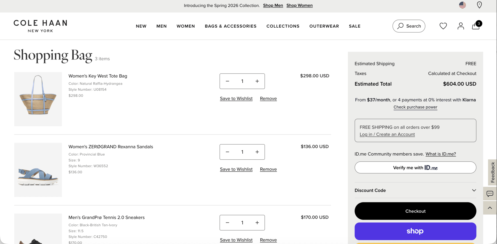The width and height of the screenshot is (497, 244).
Task: Click the $170.00 USD sneakers price
Action: click(315, 217)
